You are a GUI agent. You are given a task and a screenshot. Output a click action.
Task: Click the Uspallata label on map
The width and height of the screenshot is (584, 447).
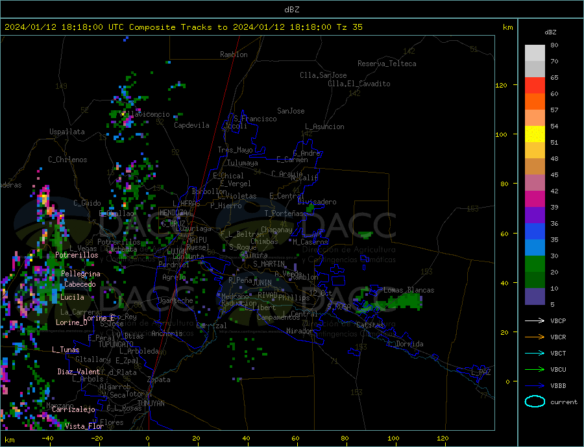coord(67,132)
